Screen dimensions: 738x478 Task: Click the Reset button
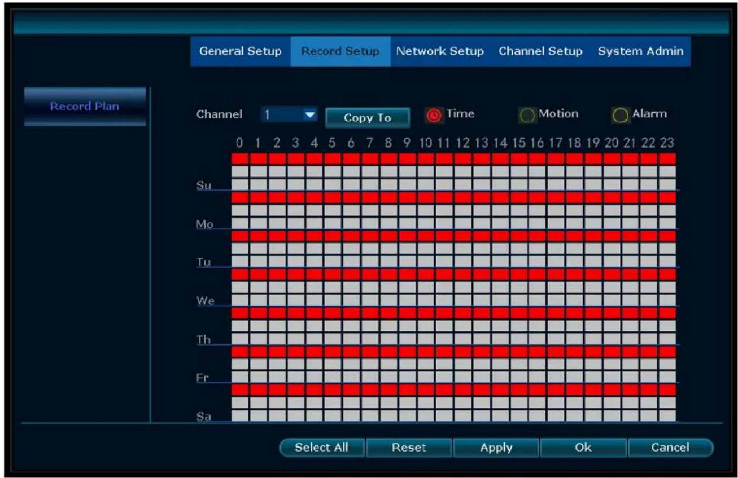(x=409, y=448)
